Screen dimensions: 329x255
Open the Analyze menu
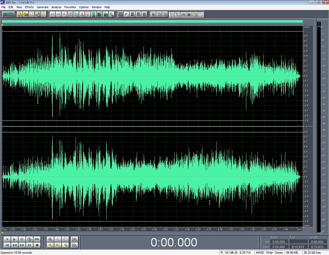click(x=56, y=7)
